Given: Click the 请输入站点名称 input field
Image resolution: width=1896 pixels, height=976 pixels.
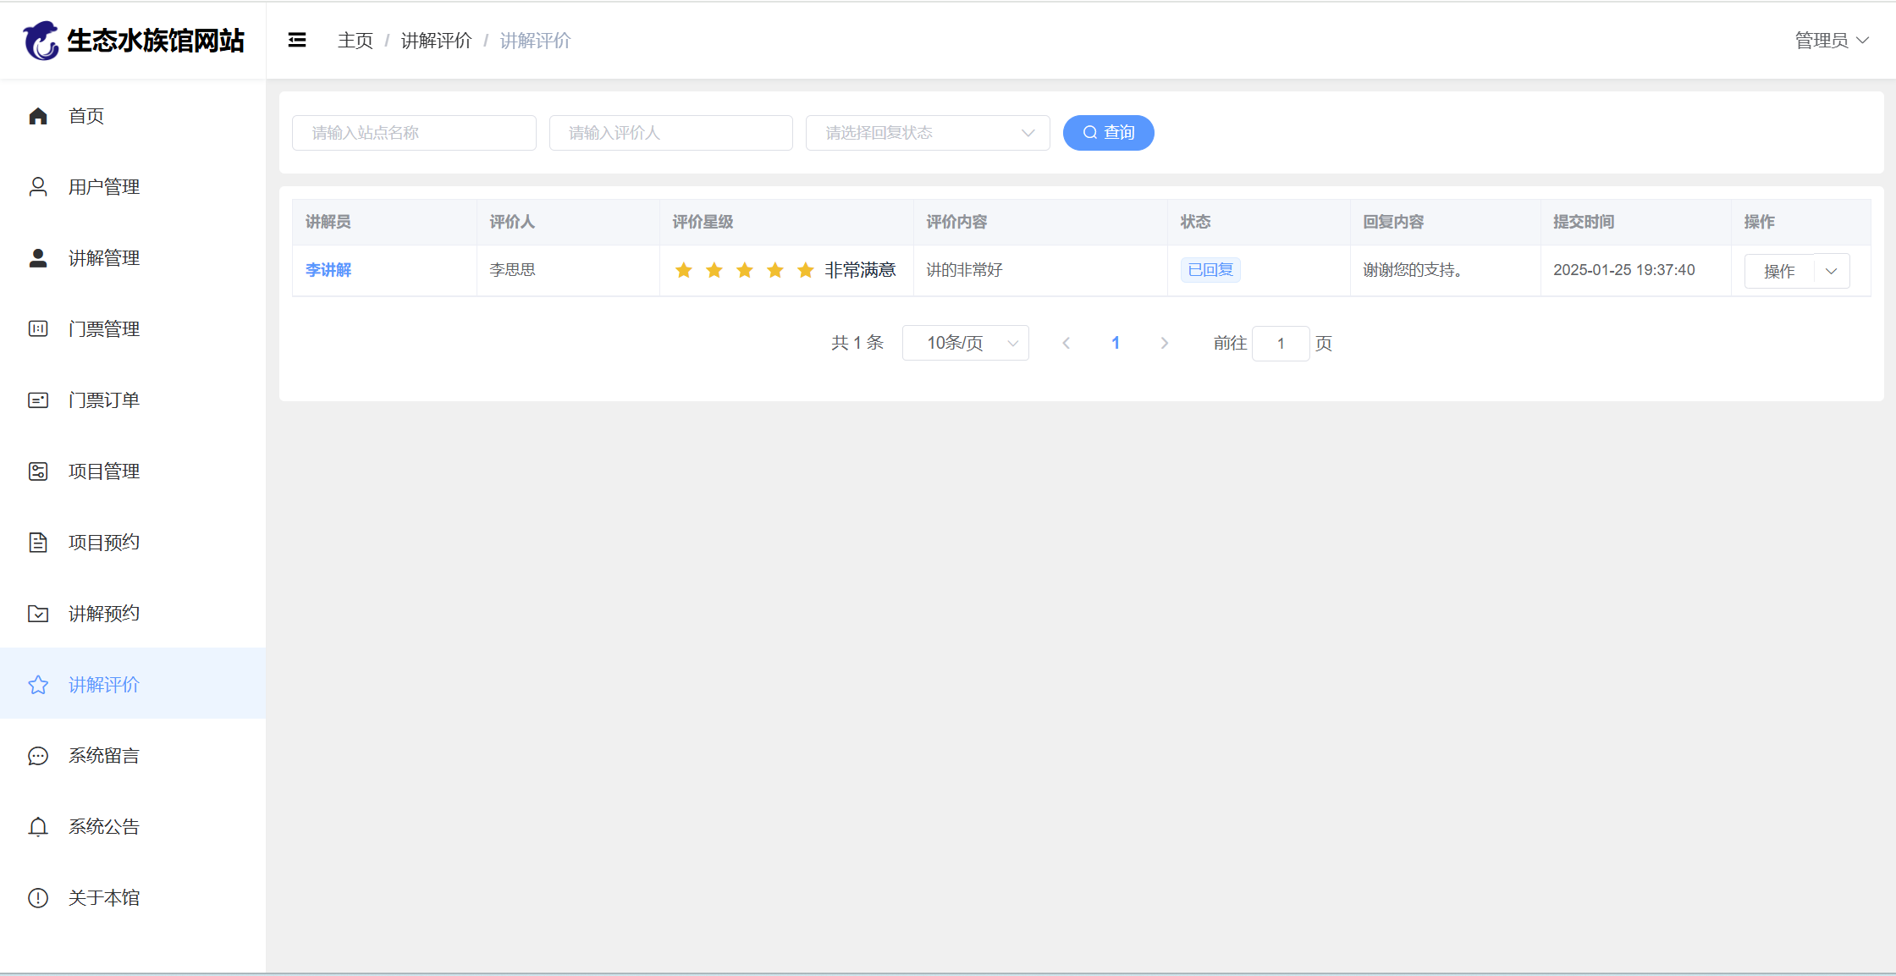Looking at the screenshot, I should point(414,133).
